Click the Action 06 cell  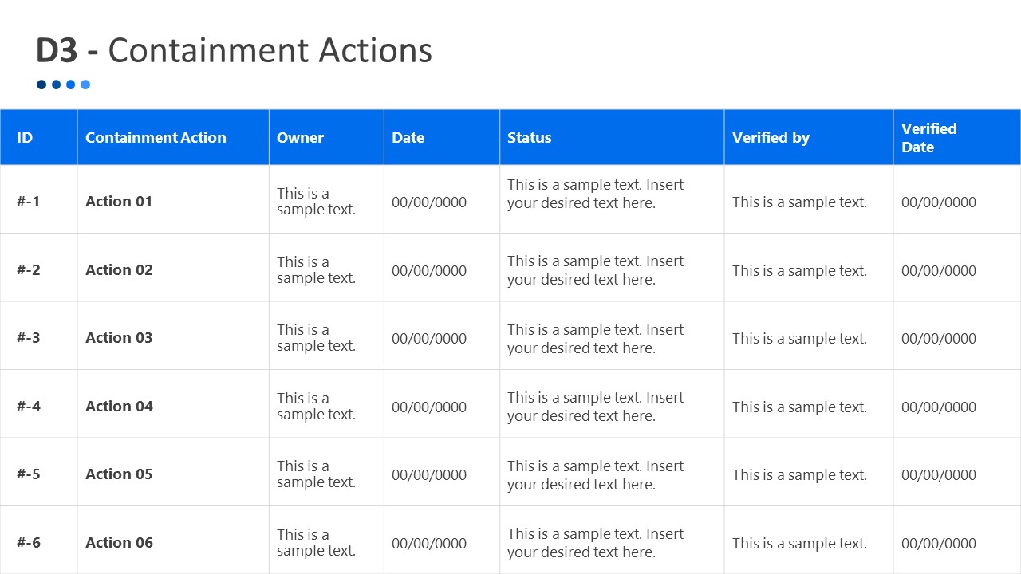point(119,543)
